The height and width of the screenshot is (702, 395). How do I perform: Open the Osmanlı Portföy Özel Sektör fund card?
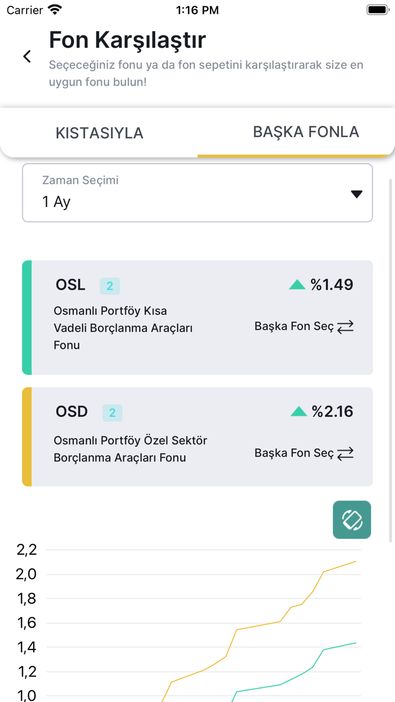pos(197,436)
